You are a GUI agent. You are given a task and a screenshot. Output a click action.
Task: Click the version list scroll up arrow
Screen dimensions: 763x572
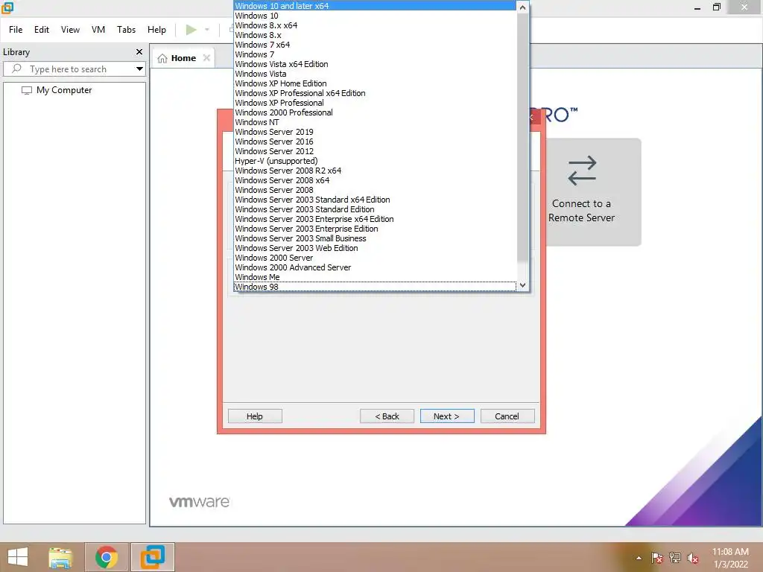pos(522,7)
